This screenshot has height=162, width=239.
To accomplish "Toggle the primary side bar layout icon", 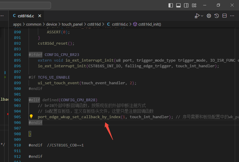I will 171,5.
